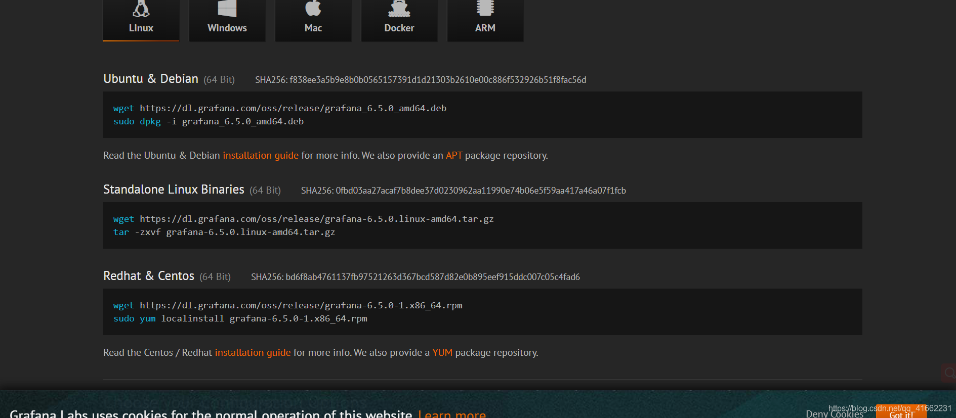Image resolution: width=956 pixels, height=418 pixels.
Task: Switch to the Mac tab label
Action: pyautogui.click(x=313, y=28)
